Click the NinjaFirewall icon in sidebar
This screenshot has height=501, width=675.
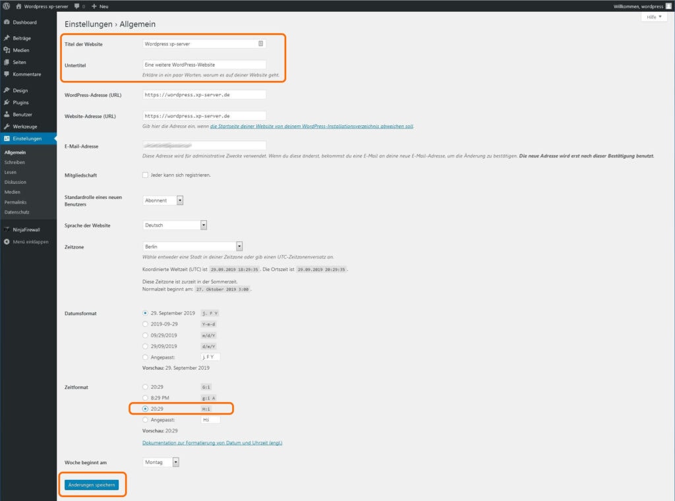7,229
